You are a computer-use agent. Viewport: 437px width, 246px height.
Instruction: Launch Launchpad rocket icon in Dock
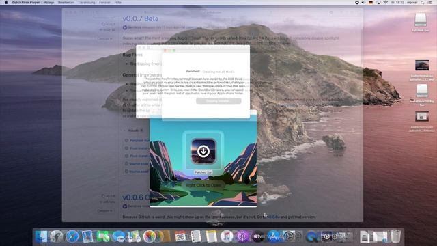56,236
